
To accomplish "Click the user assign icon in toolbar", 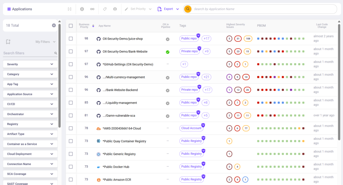I will point(115,9).
